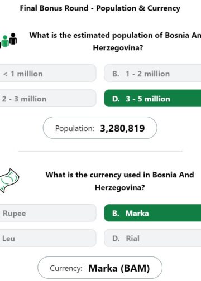201x281 pixels.
Task: Pick answer D. Rial
Action: 152,238
